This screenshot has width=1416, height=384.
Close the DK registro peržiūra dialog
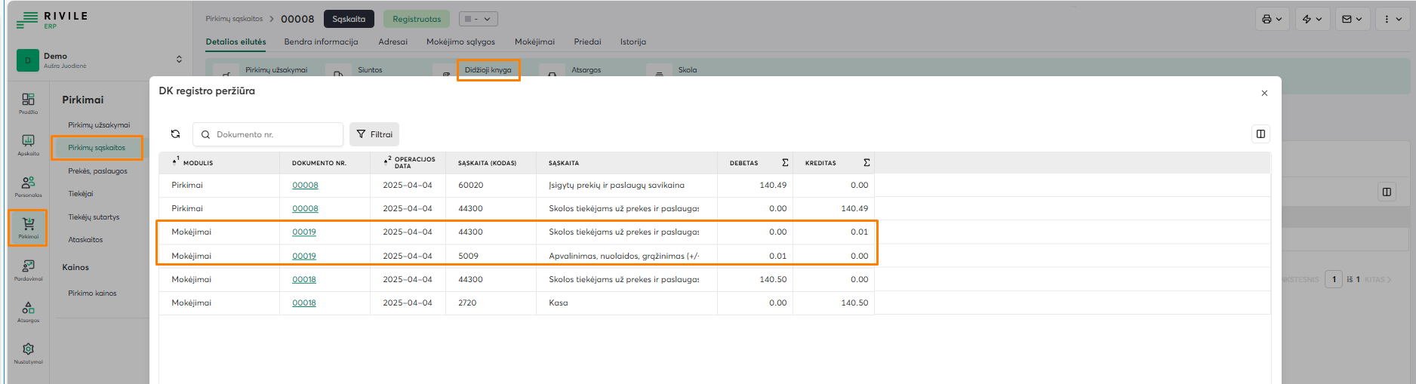pos(1264,94)
